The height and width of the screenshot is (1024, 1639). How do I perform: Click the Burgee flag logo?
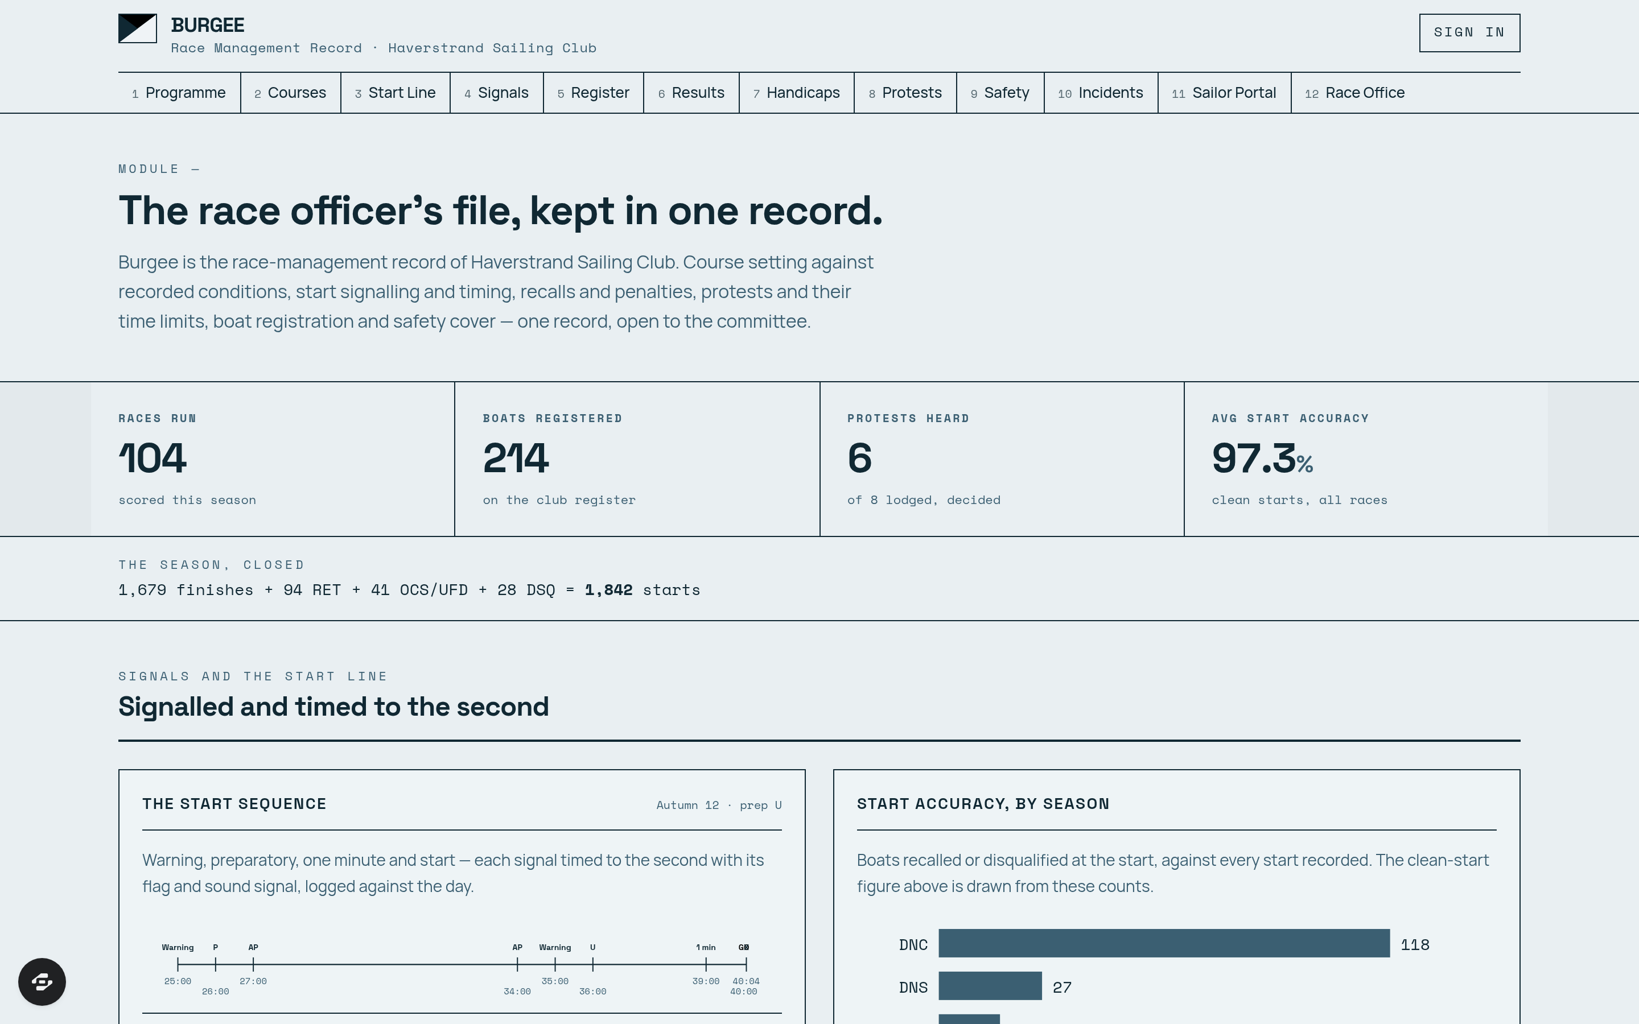138,28
